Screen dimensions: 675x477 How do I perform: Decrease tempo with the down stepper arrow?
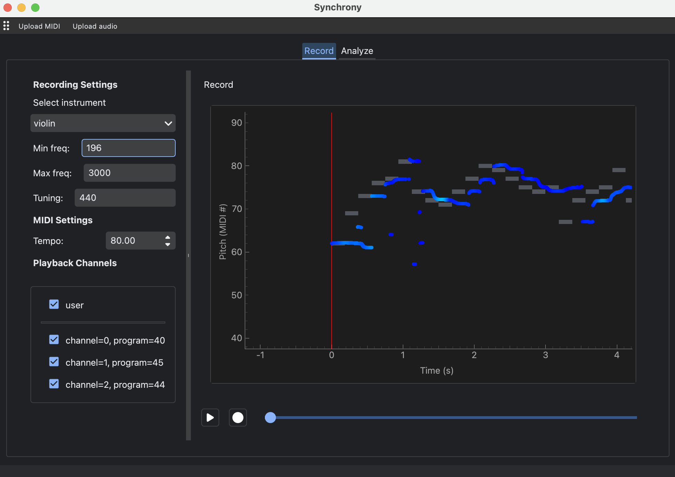coord(168,244)
